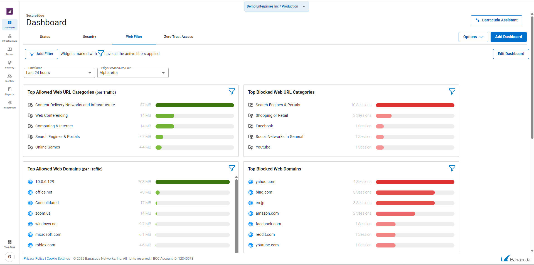Click filter icon on Top Blocked Web Domains
This screenshot has width=534, height=265.
pyautogui.click(x=452, y=168)
